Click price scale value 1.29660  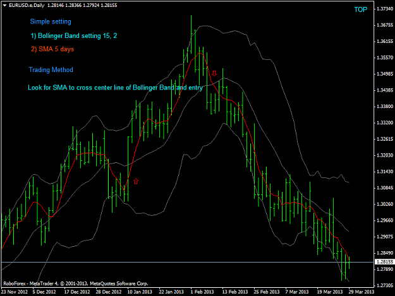point(385,220)
